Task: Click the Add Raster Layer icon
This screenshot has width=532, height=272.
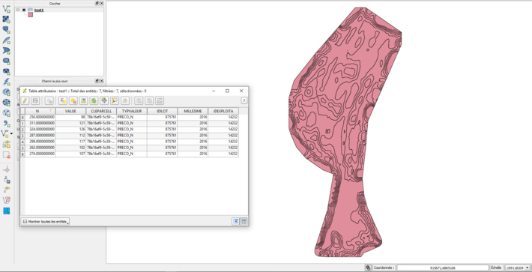Action: coord(7,19)
